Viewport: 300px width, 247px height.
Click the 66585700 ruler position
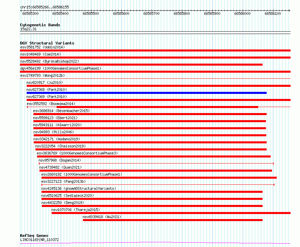click(x=152, y=13)
